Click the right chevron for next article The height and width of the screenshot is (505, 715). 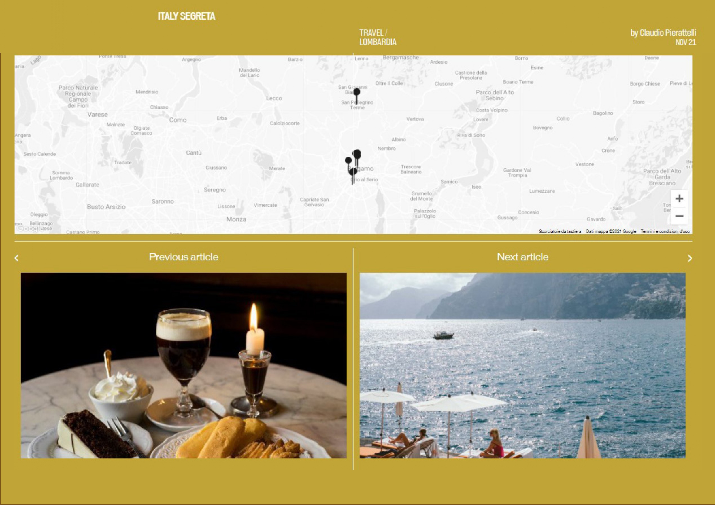coord(690,258)
